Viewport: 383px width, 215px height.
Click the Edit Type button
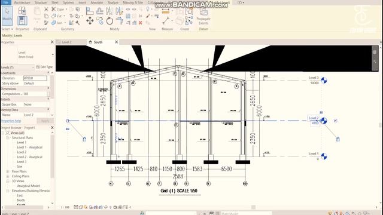(x=44, y=67)
